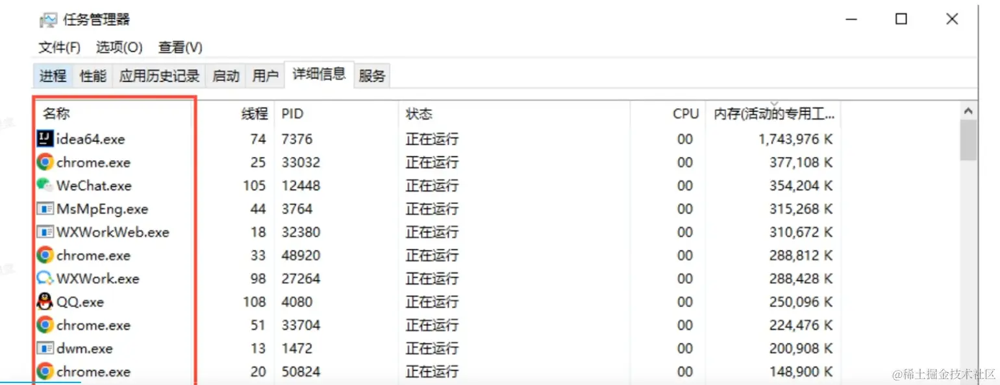Click the Chrome icon in PID 33032 row
This screenshot has width=1000, height=385.
[x=45, y=162]
